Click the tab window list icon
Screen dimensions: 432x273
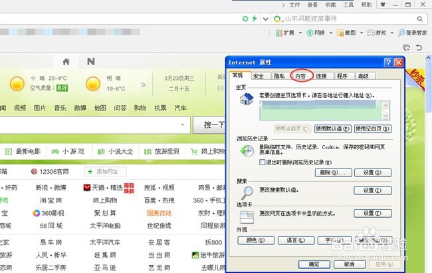pos(406,47)
